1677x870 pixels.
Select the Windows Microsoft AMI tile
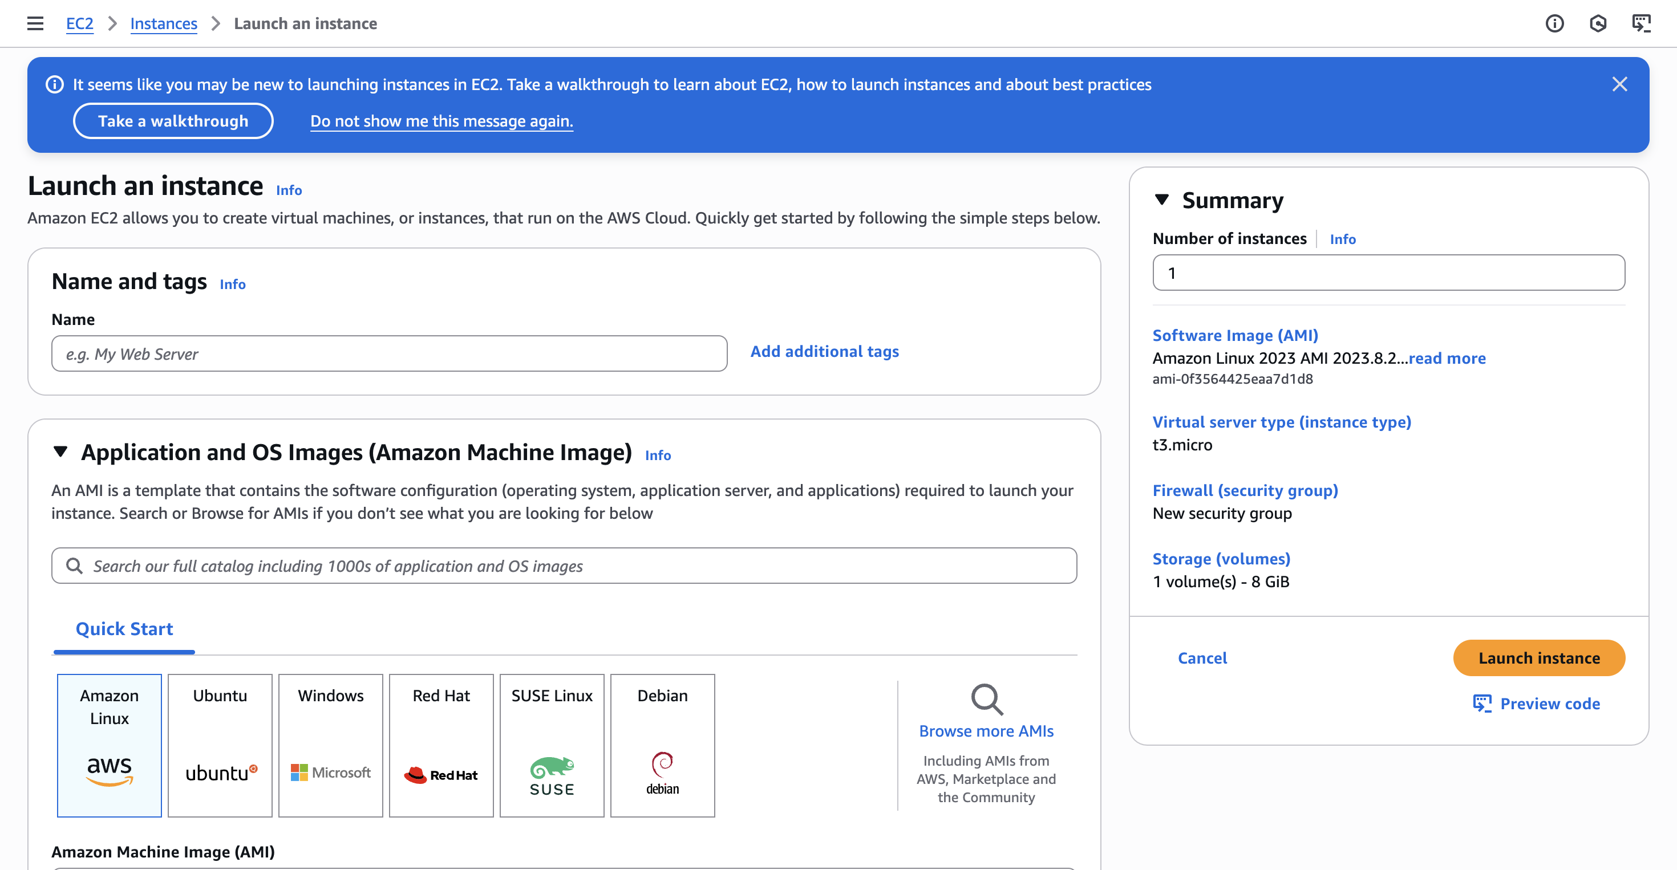331,745
